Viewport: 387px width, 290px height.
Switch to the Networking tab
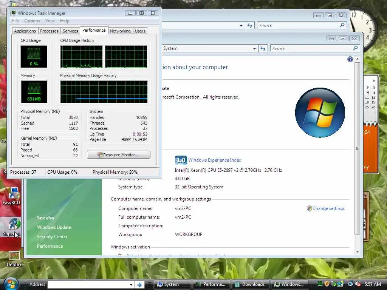click(x=120, y=31)
